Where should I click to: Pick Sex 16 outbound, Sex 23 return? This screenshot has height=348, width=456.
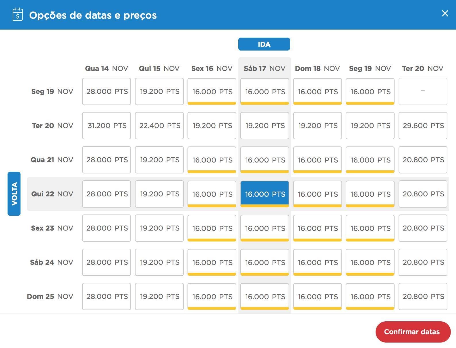[212, 228]
